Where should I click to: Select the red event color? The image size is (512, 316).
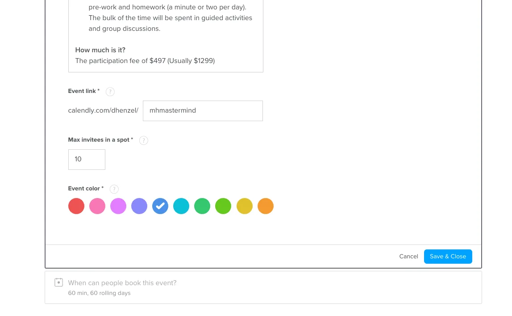coord(76,206)
